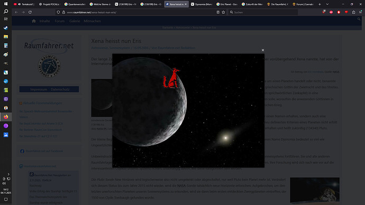Click the Raumfahrer.net logo
The height and width of the screenshot is (205, 365).
[49, 46]
